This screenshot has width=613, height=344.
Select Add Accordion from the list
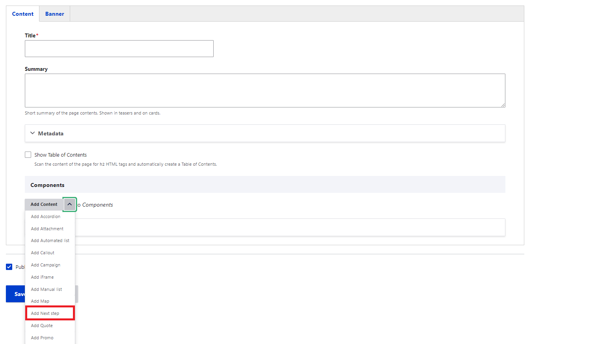point(46,216)
